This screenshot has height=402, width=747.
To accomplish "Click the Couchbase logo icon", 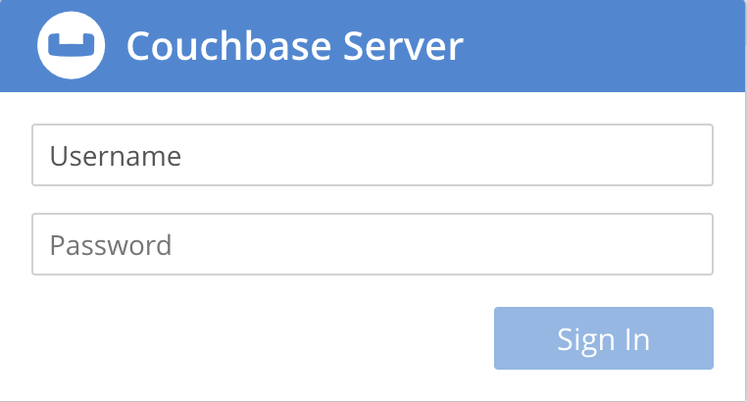I will [71, 46].
